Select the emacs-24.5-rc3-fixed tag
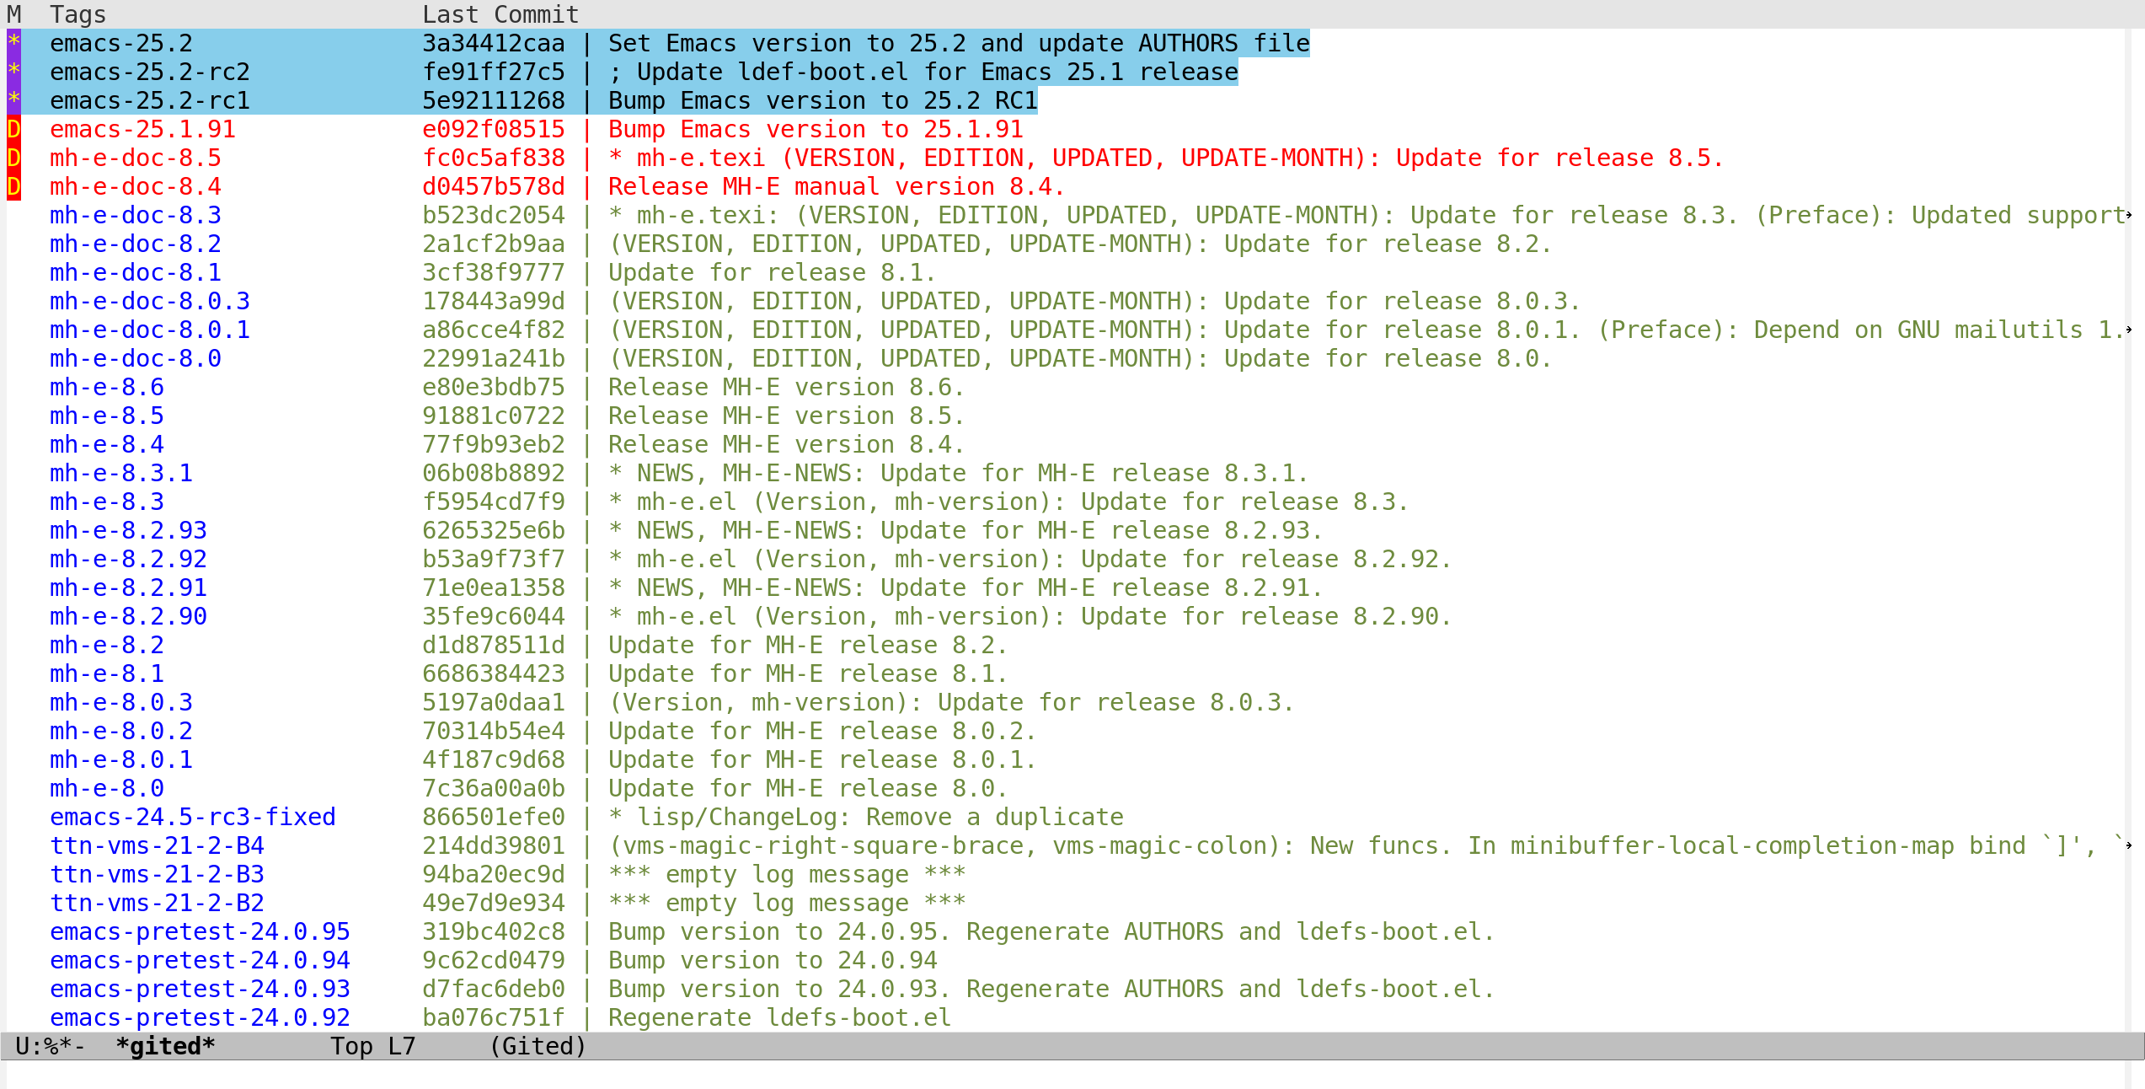2145x1089 pixels. click(192, 817)
